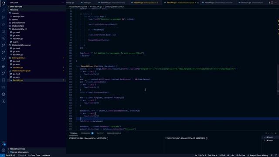Click 7RabbitMQMongoDB in the breadcrumb
This screenshot has width=279, height=157.
tap(78, 7)
